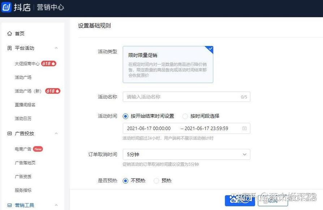Open 广告落地页 menu item
The image size is (323, 210).
tap(25, 163)
